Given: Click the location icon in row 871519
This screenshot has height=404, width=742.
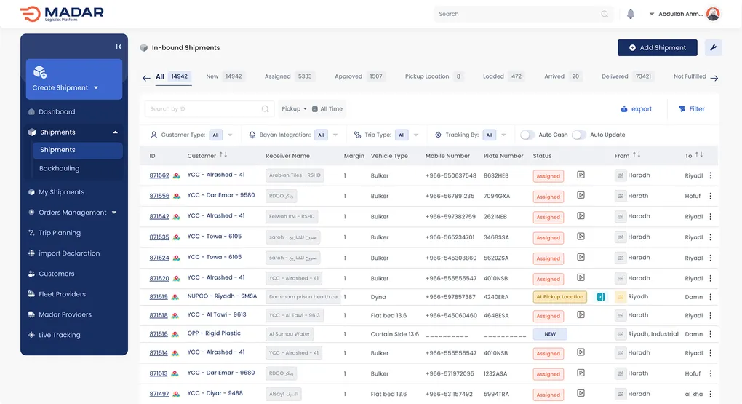Looking at the screenshot, I should coord(621,297).
